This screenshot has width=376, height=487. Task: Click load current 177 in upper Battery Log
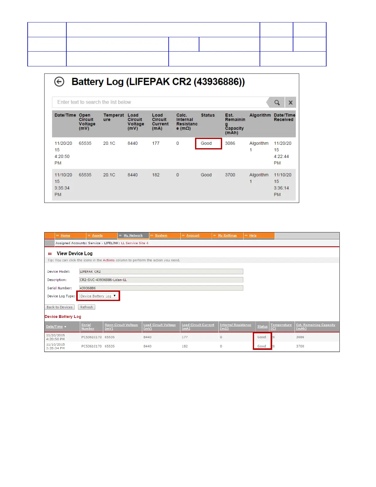click(156, 143)
